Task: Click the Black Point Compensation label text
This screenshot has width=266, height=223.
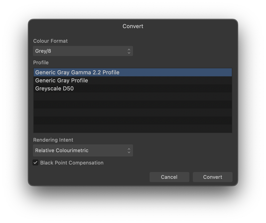Action: pos(72,163)
